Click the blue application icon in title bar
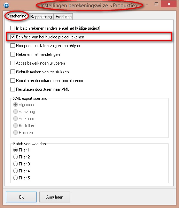Viewport: 179px width, 208px height. [x=6, y=5]
